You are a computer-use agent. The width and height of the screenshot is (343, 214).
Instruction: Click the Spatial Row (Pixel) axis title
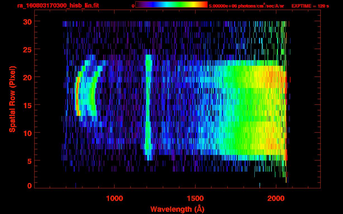(12, 99)
